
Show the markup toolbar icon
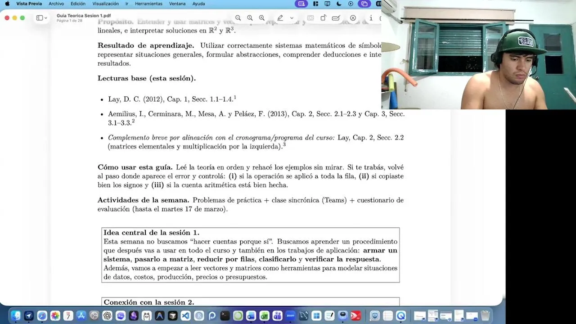353,18
